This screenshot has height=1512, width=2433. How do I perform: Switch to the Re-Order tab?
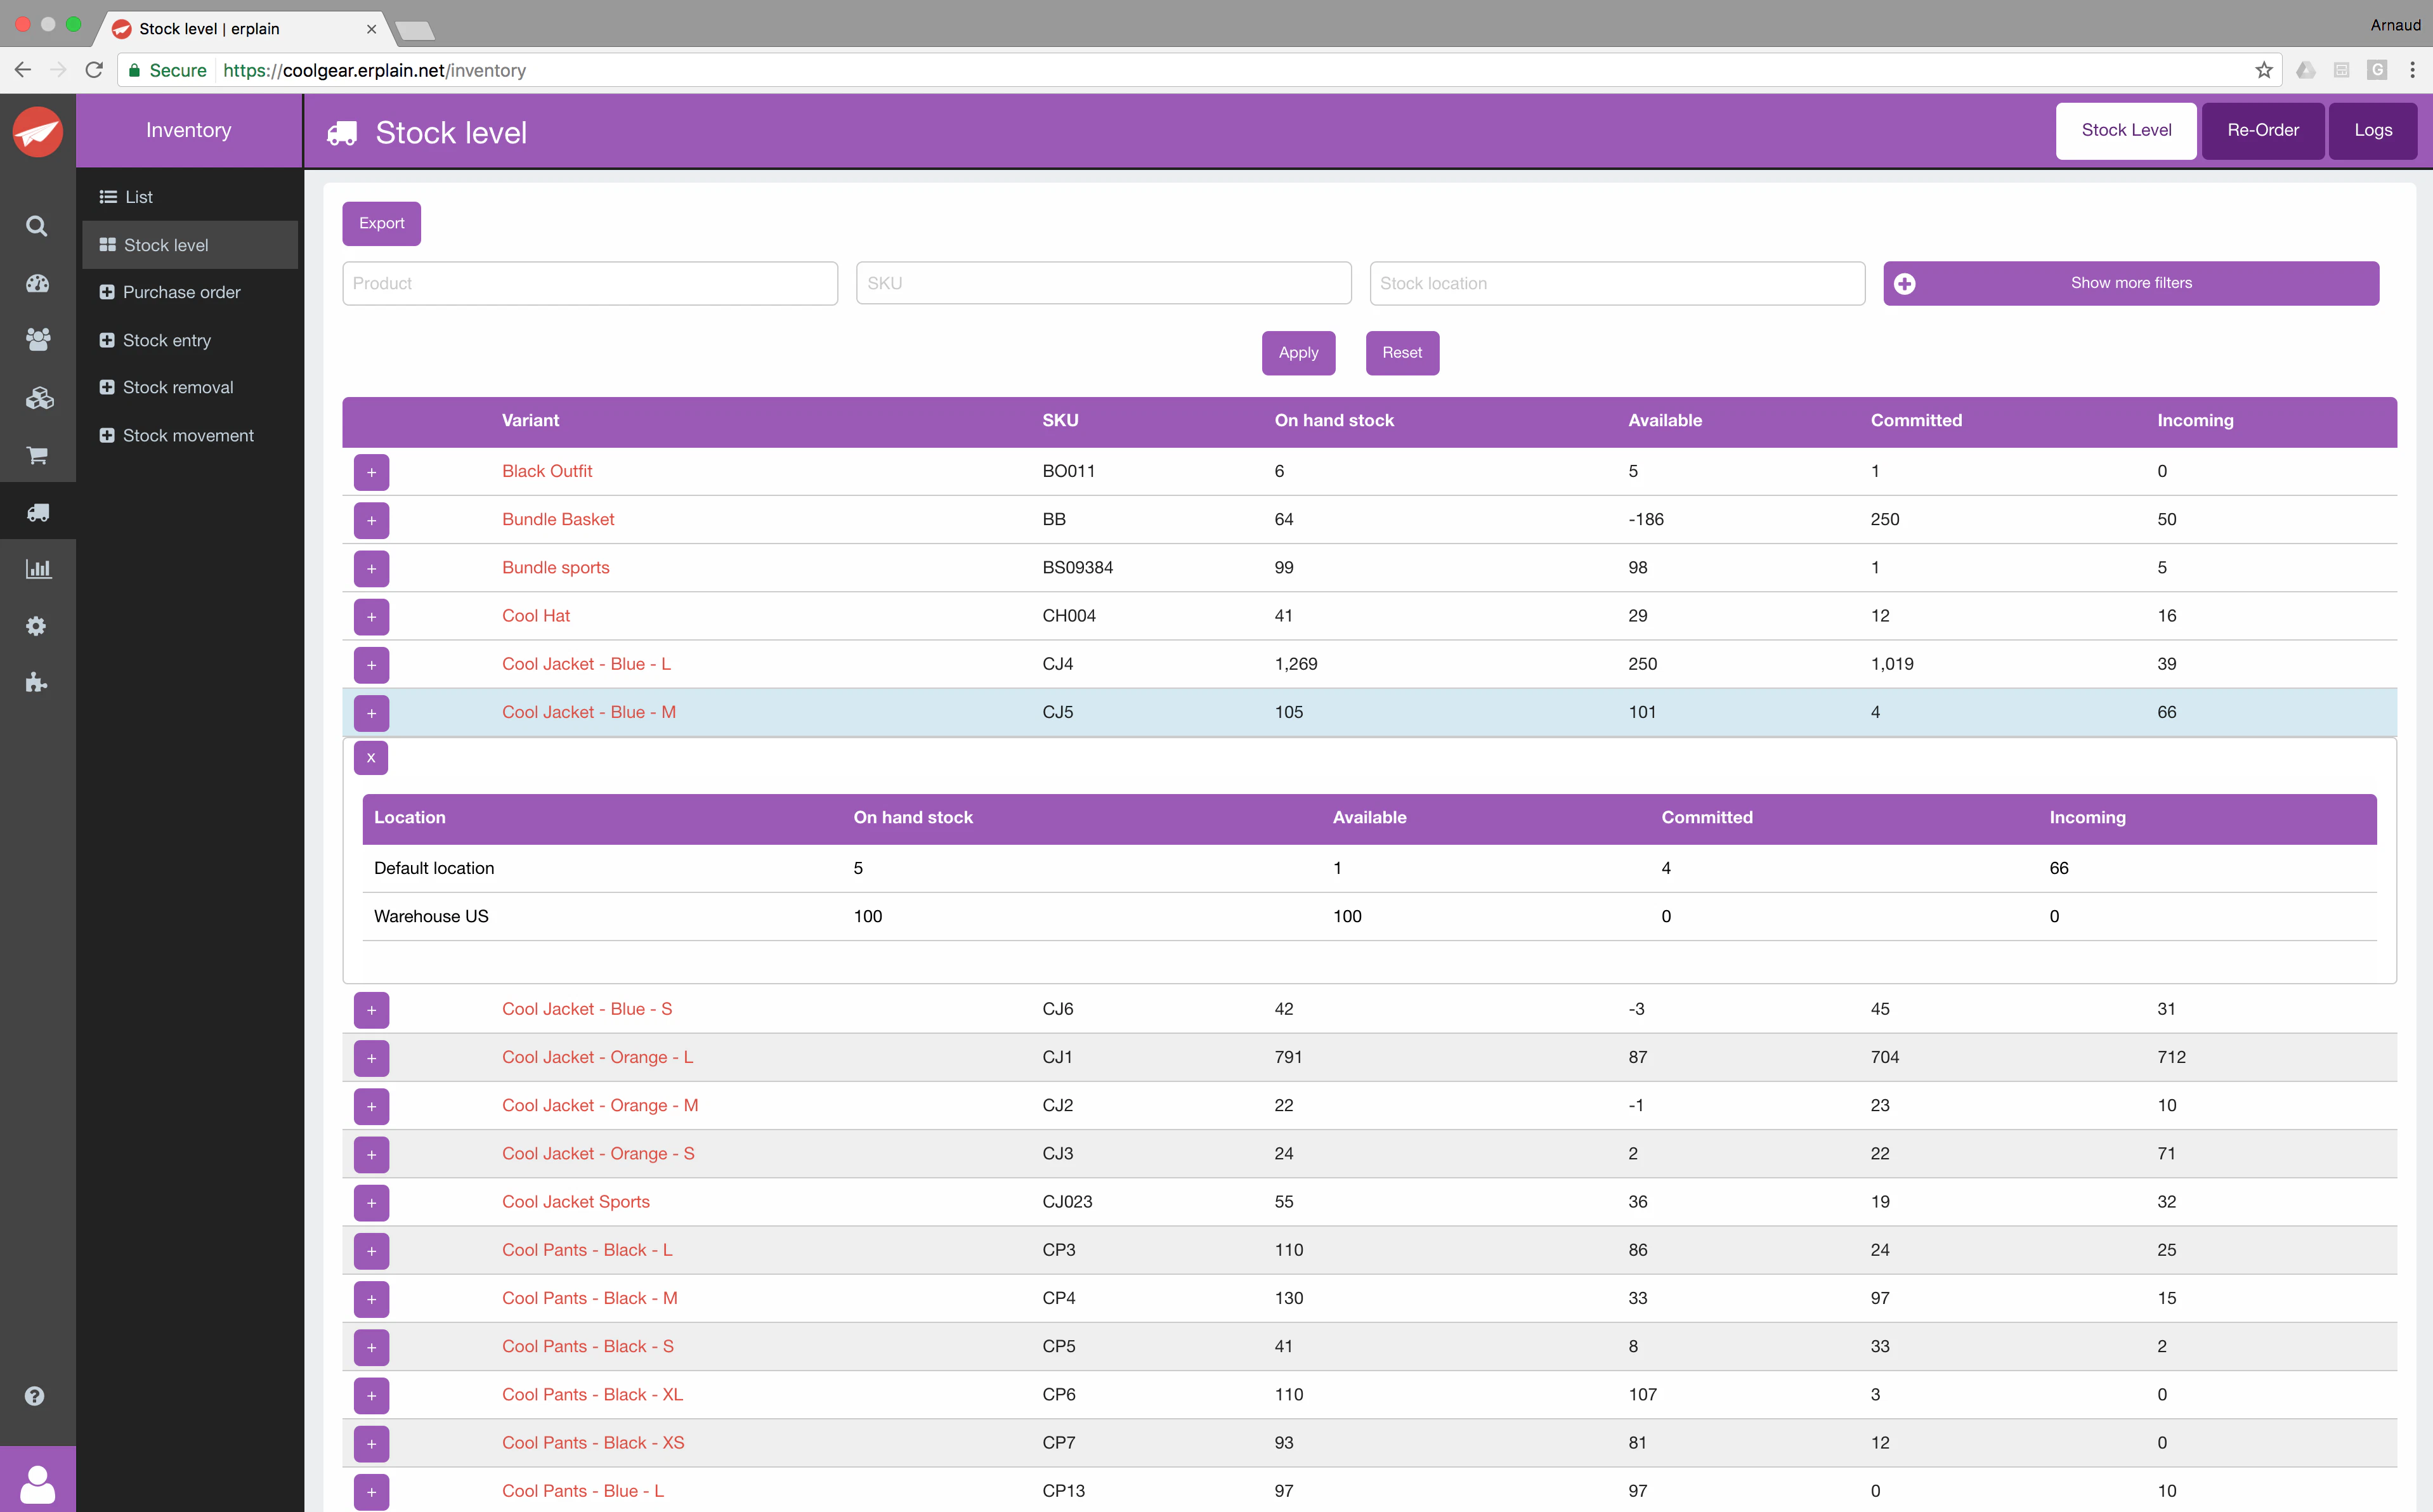point(2262,130)
